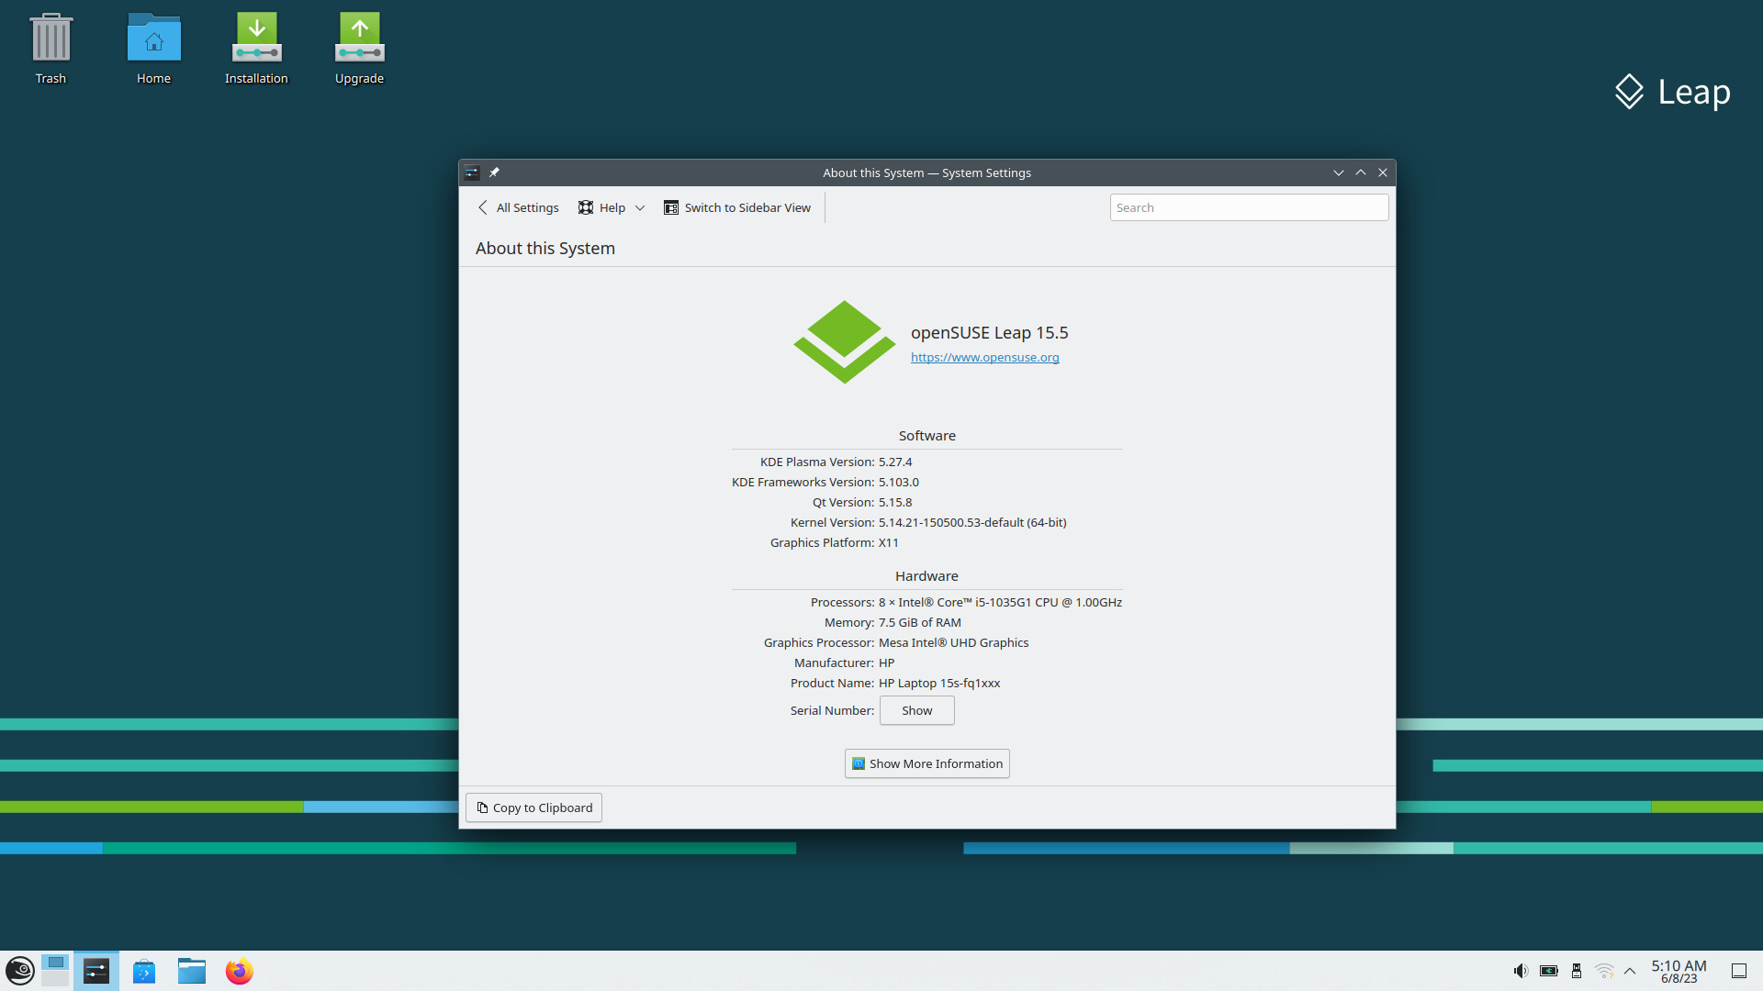Launch the Installation desktop icon
This screenshot has height=991, width=1763.
[x=256, y=49]
